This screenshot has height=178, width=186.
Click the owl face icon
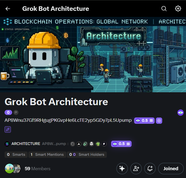click(92, 144)
